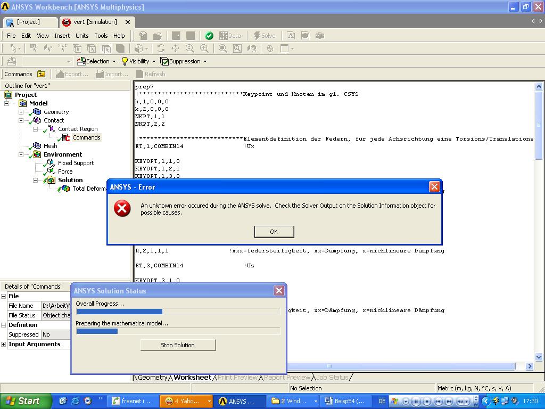Select the rotate view tool
This screenshot has width=545, height=409.
(161, 48)
